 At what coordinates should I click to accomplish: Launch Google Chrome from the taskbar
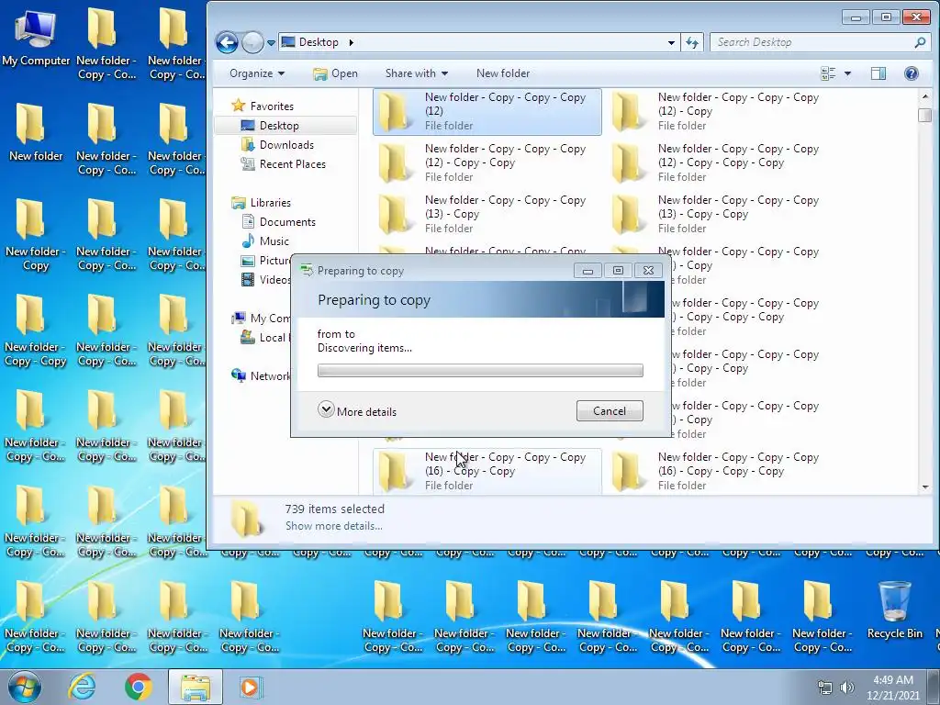point(139,687)
